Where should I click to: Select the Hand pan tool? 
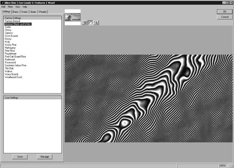tap(90, 23)
